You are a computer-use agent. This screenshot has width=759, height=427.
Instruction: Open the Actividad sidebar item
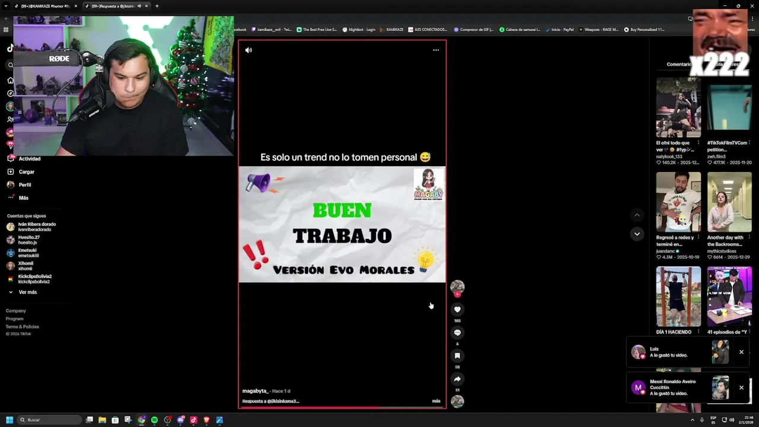pyautogui.click(x=24, y=158)
